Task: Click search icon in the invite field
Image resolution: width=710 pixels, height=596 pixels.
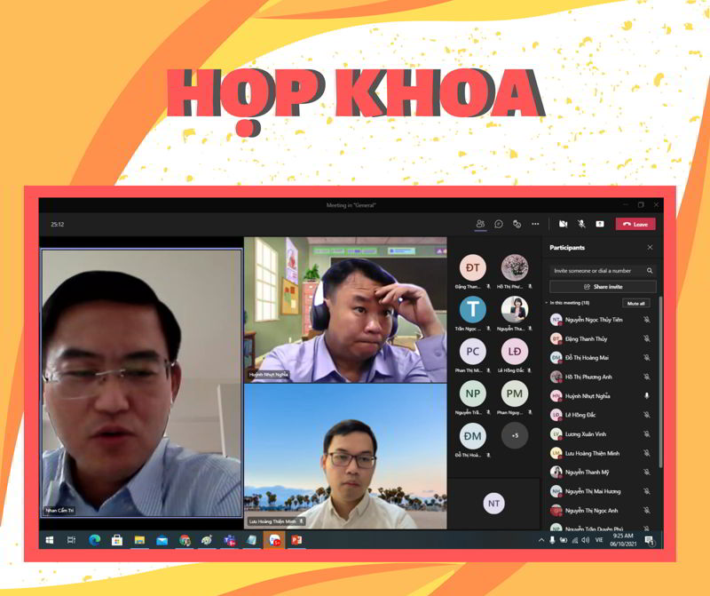Action: 650,270
